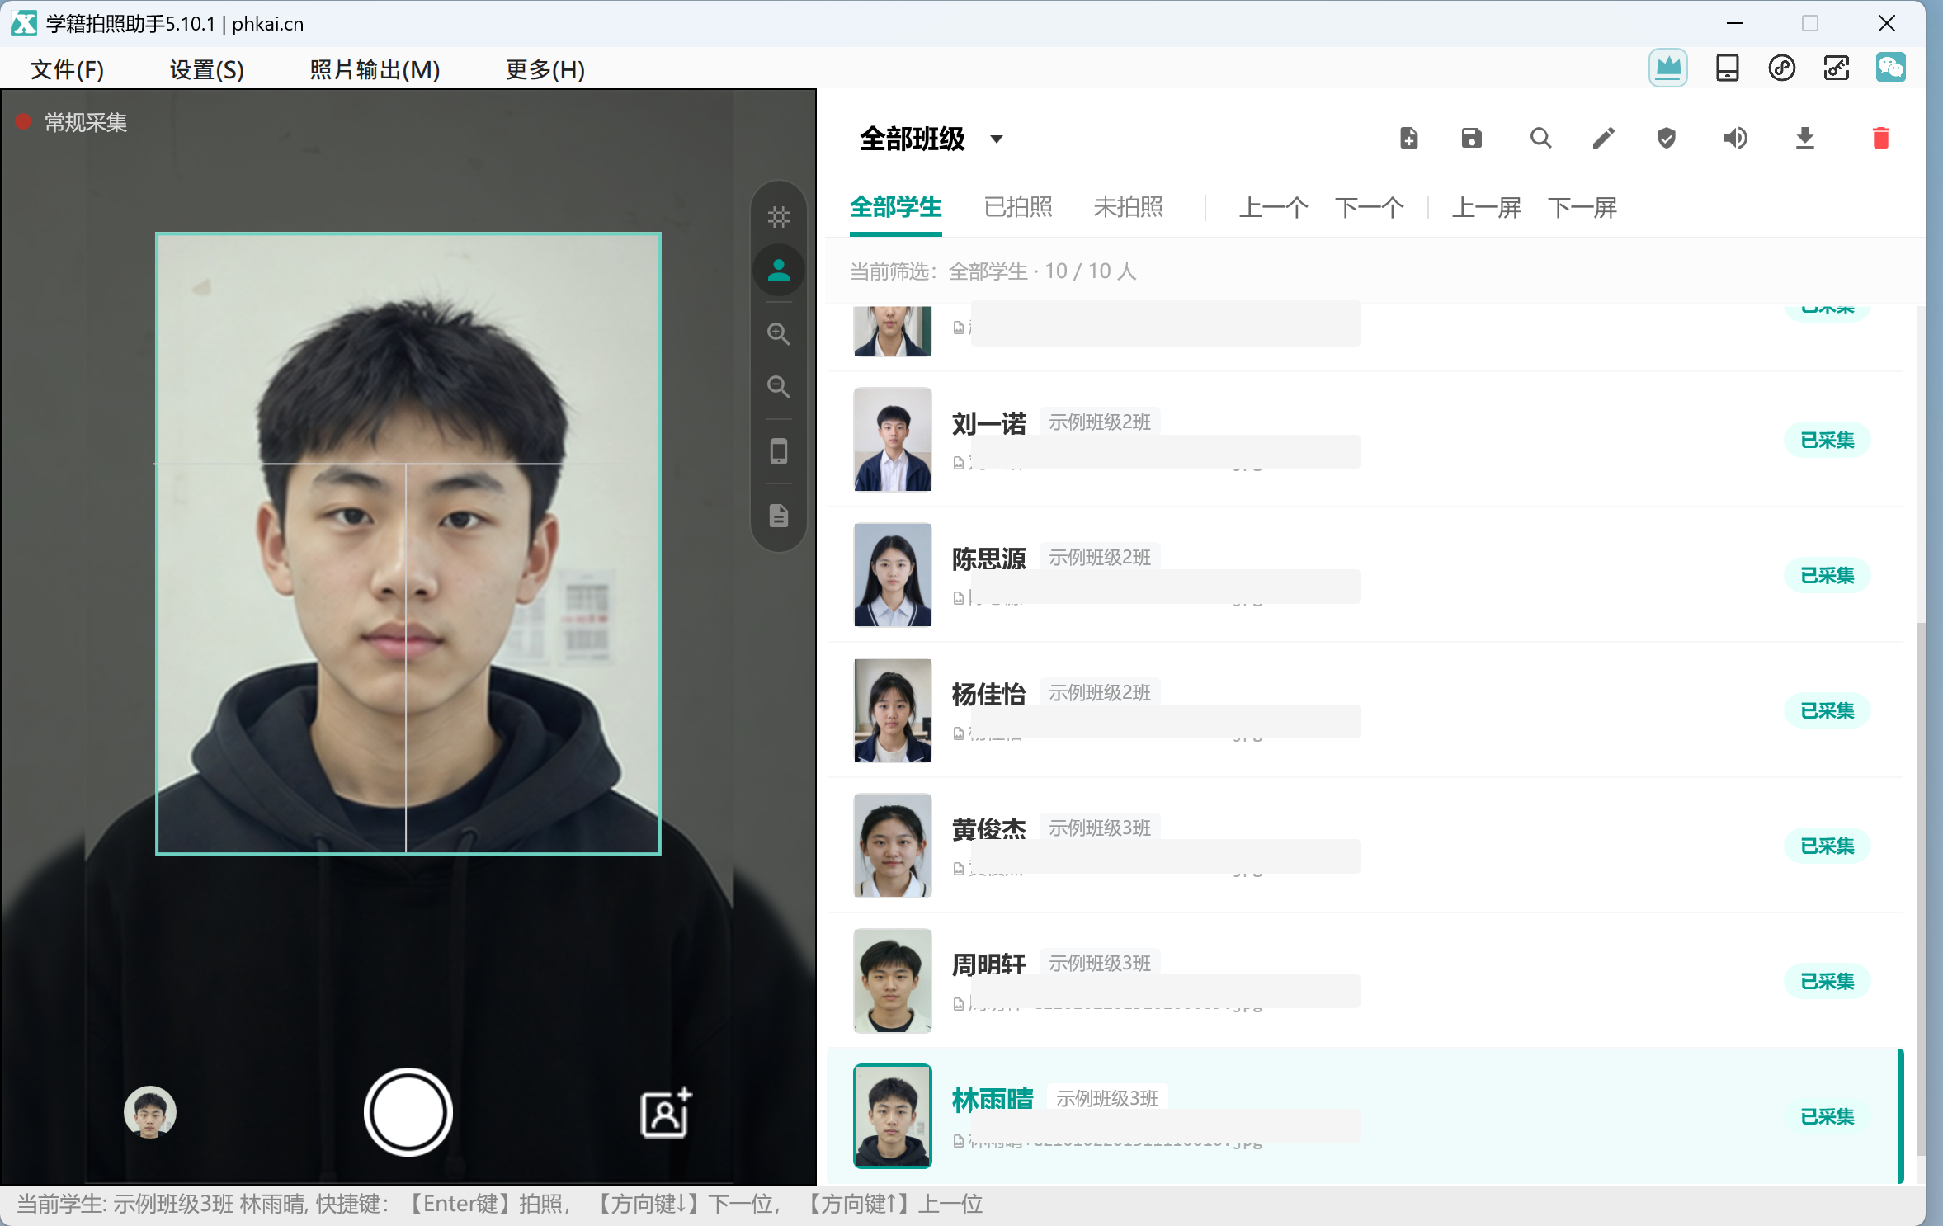Click 黄俊杰's photo thumbnail

tap(892, 845)
